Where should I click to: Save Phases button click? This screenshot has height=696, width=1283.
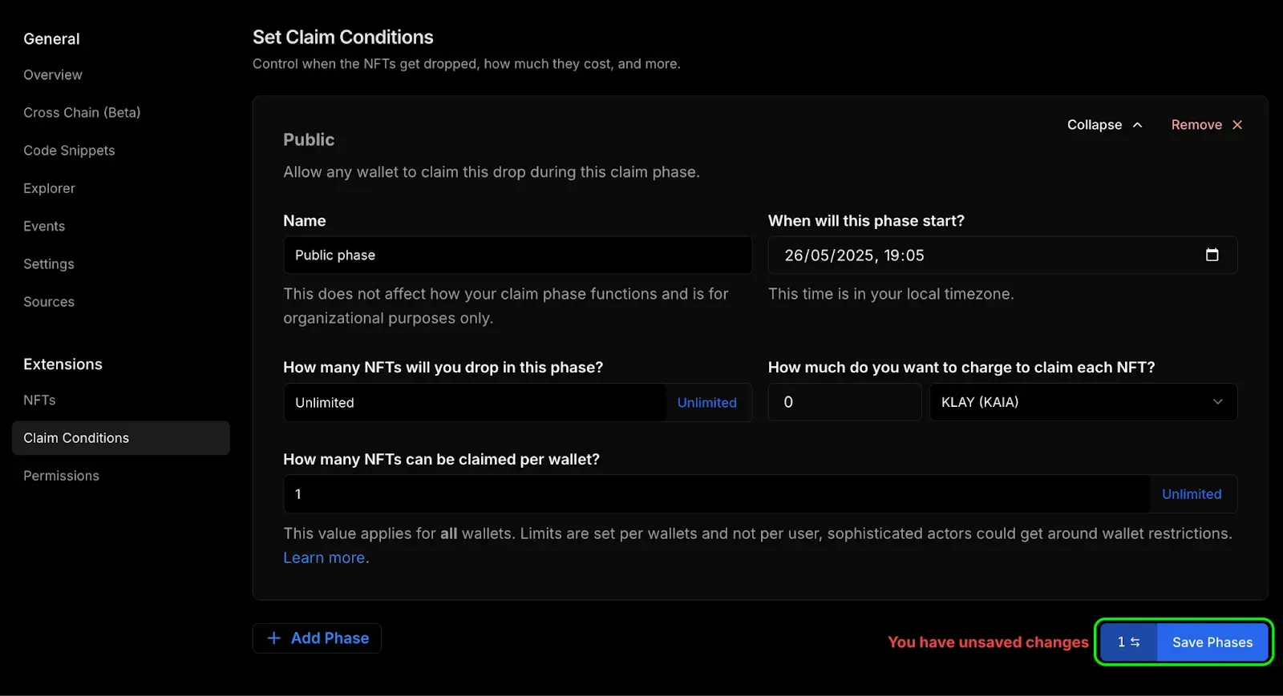(x=1212, y=642)
